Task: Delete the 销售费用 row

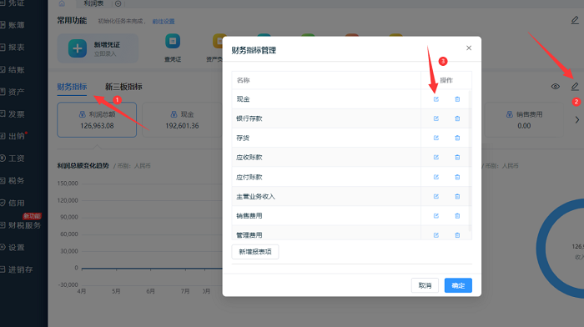Action: coord(457,216)
